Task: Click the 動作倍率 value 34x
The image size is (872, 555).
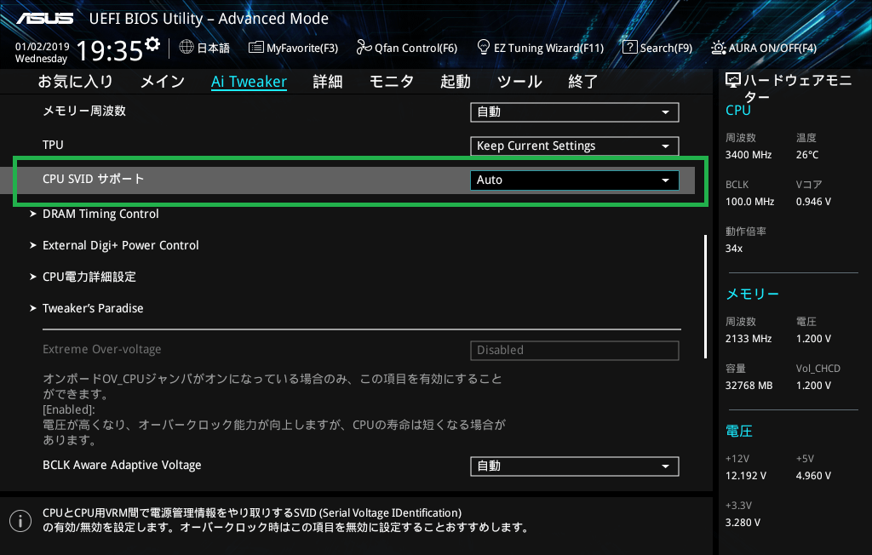Action: [734, 249]
